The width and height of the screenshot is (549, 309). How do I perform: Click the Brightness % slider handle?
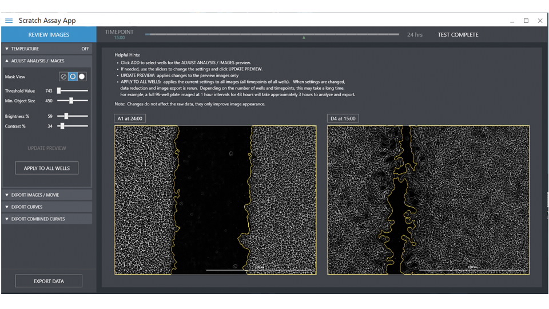pyautogui.click(x=66, y=116)
